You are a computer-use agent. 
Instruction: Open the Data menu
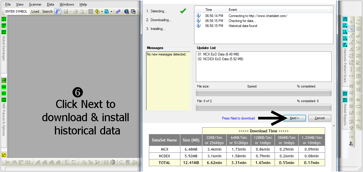(x=51, y=4)
